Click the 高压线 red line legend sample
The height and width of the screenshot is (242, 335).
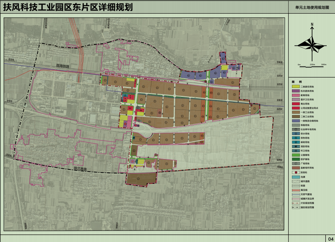pyautogui.click(x=295, y=190)
